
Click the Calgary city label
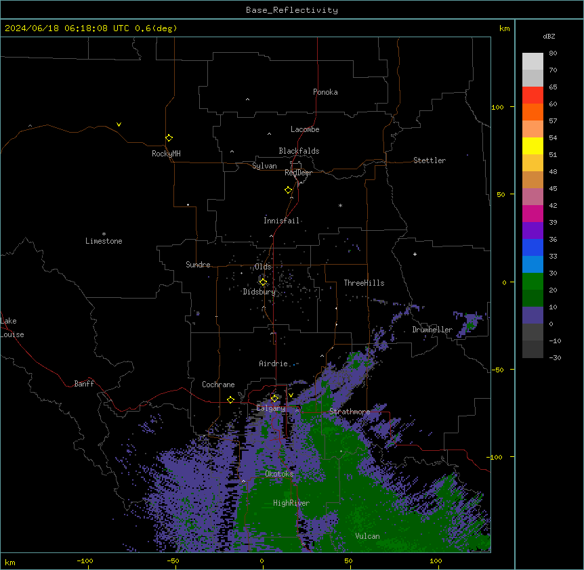pyautogui.click(x=271, y=408)
